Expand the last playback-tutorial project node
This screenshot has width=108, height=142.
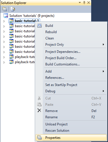pyautogui.click(x=4, y=62)
